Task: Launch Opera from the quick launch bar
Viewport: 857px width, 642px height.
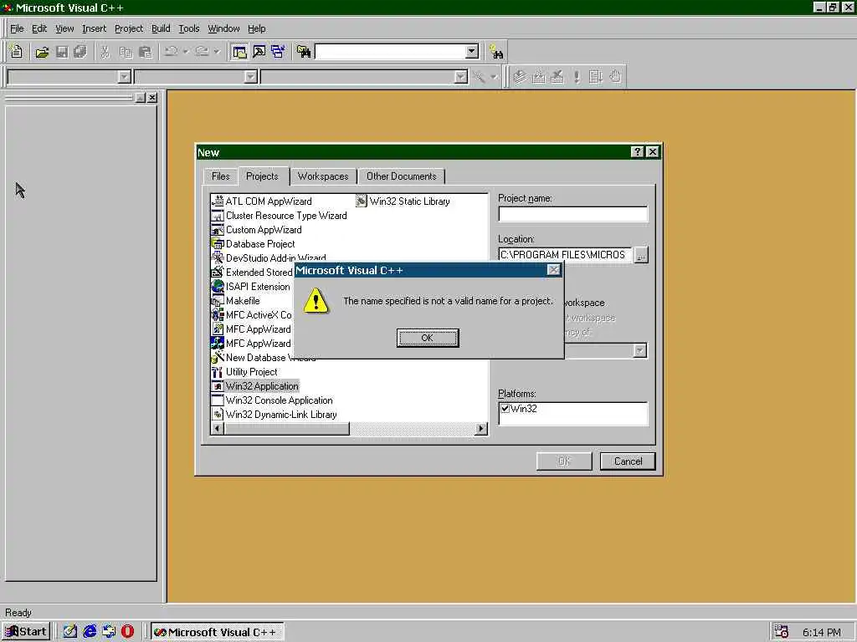Action: point(127,632)
